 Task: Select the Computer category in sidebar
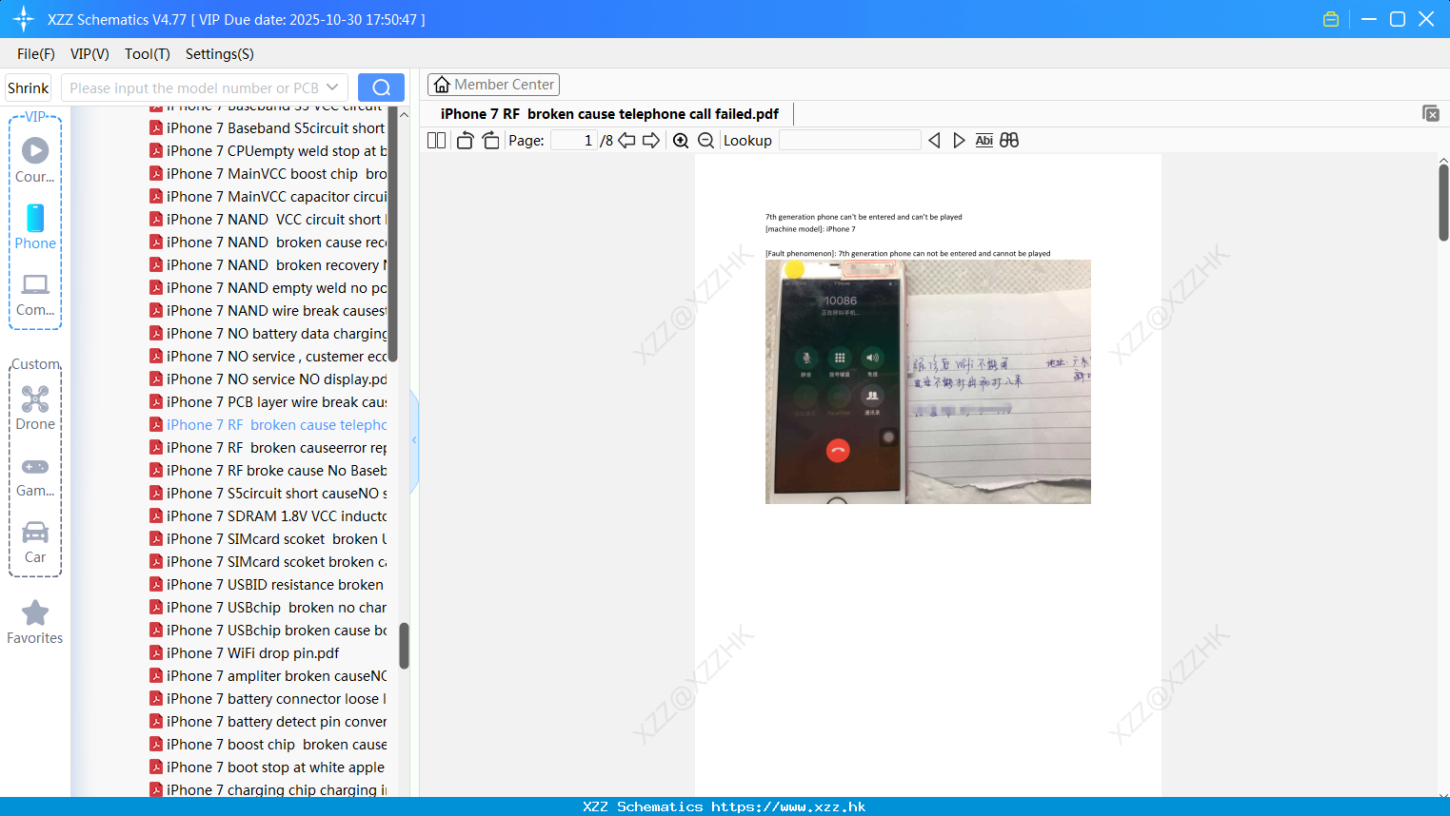coord(35,295)
